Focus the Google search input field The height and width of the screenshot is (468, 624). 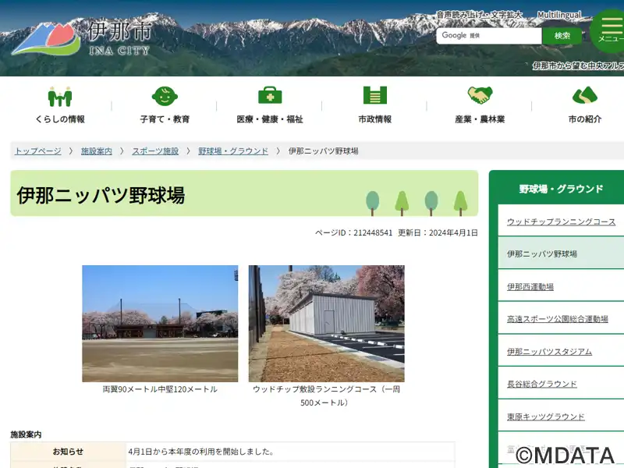click(489, 36)
